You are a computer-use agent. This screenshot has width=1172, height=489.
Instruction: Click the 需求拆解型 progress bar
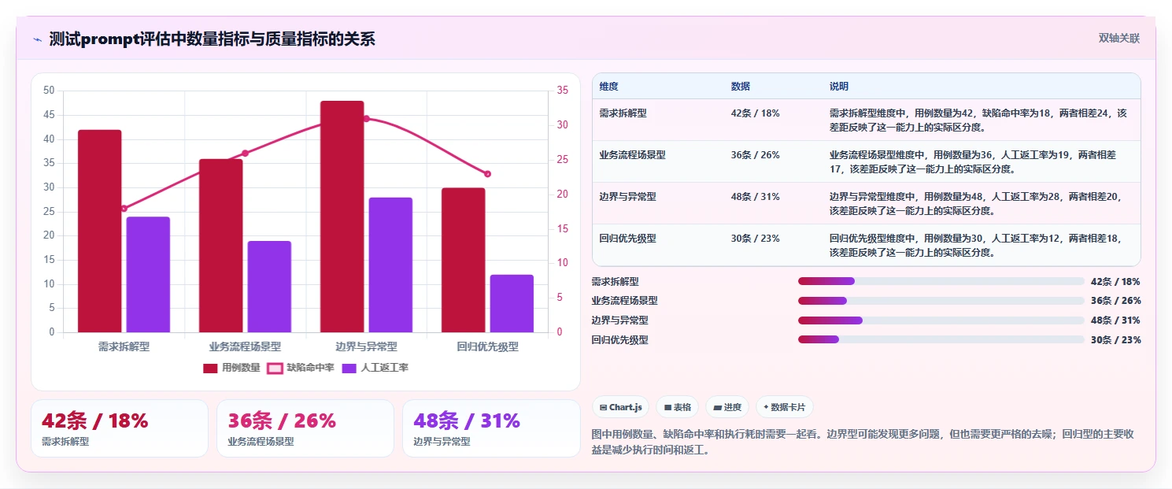click(x=941, y=281)
